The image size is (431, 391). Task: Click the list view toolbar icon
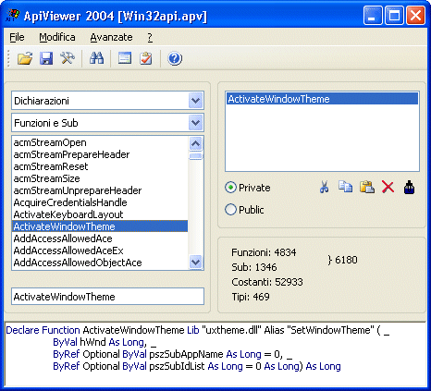pos(125,58)
